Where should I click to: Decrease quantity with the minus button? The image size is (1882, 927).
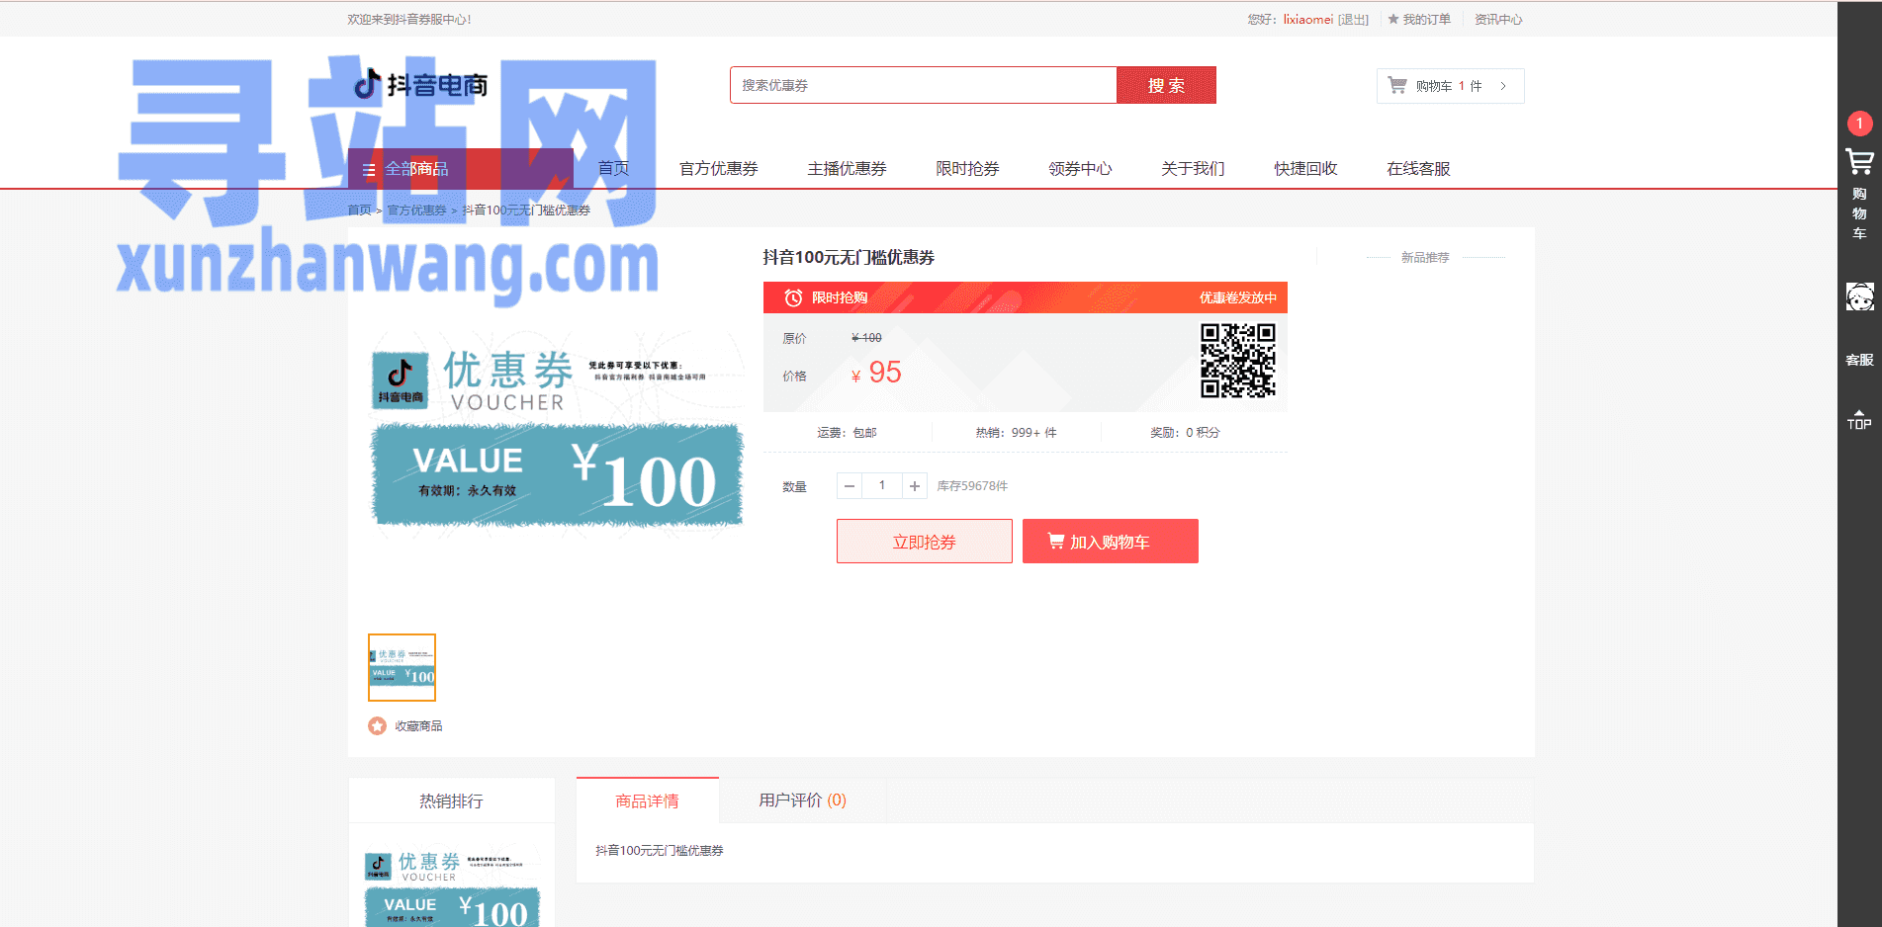click(850, 486)
